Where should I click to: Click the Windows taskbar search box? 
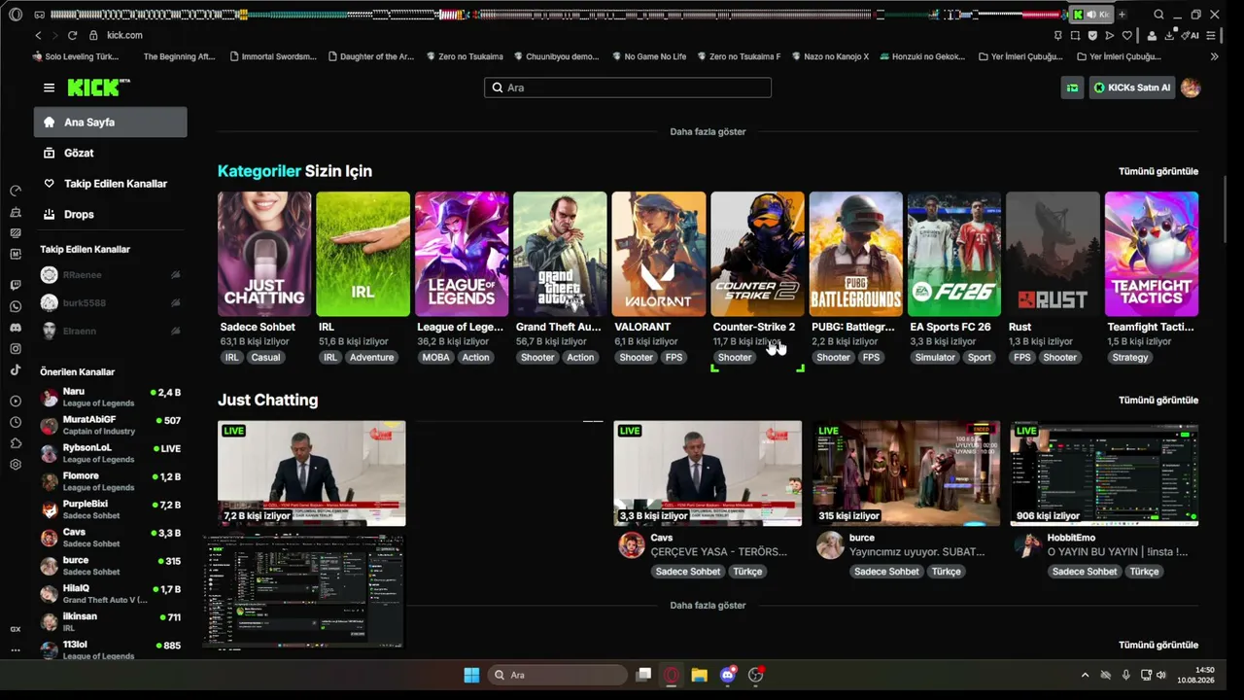click(x=557, y=675)
